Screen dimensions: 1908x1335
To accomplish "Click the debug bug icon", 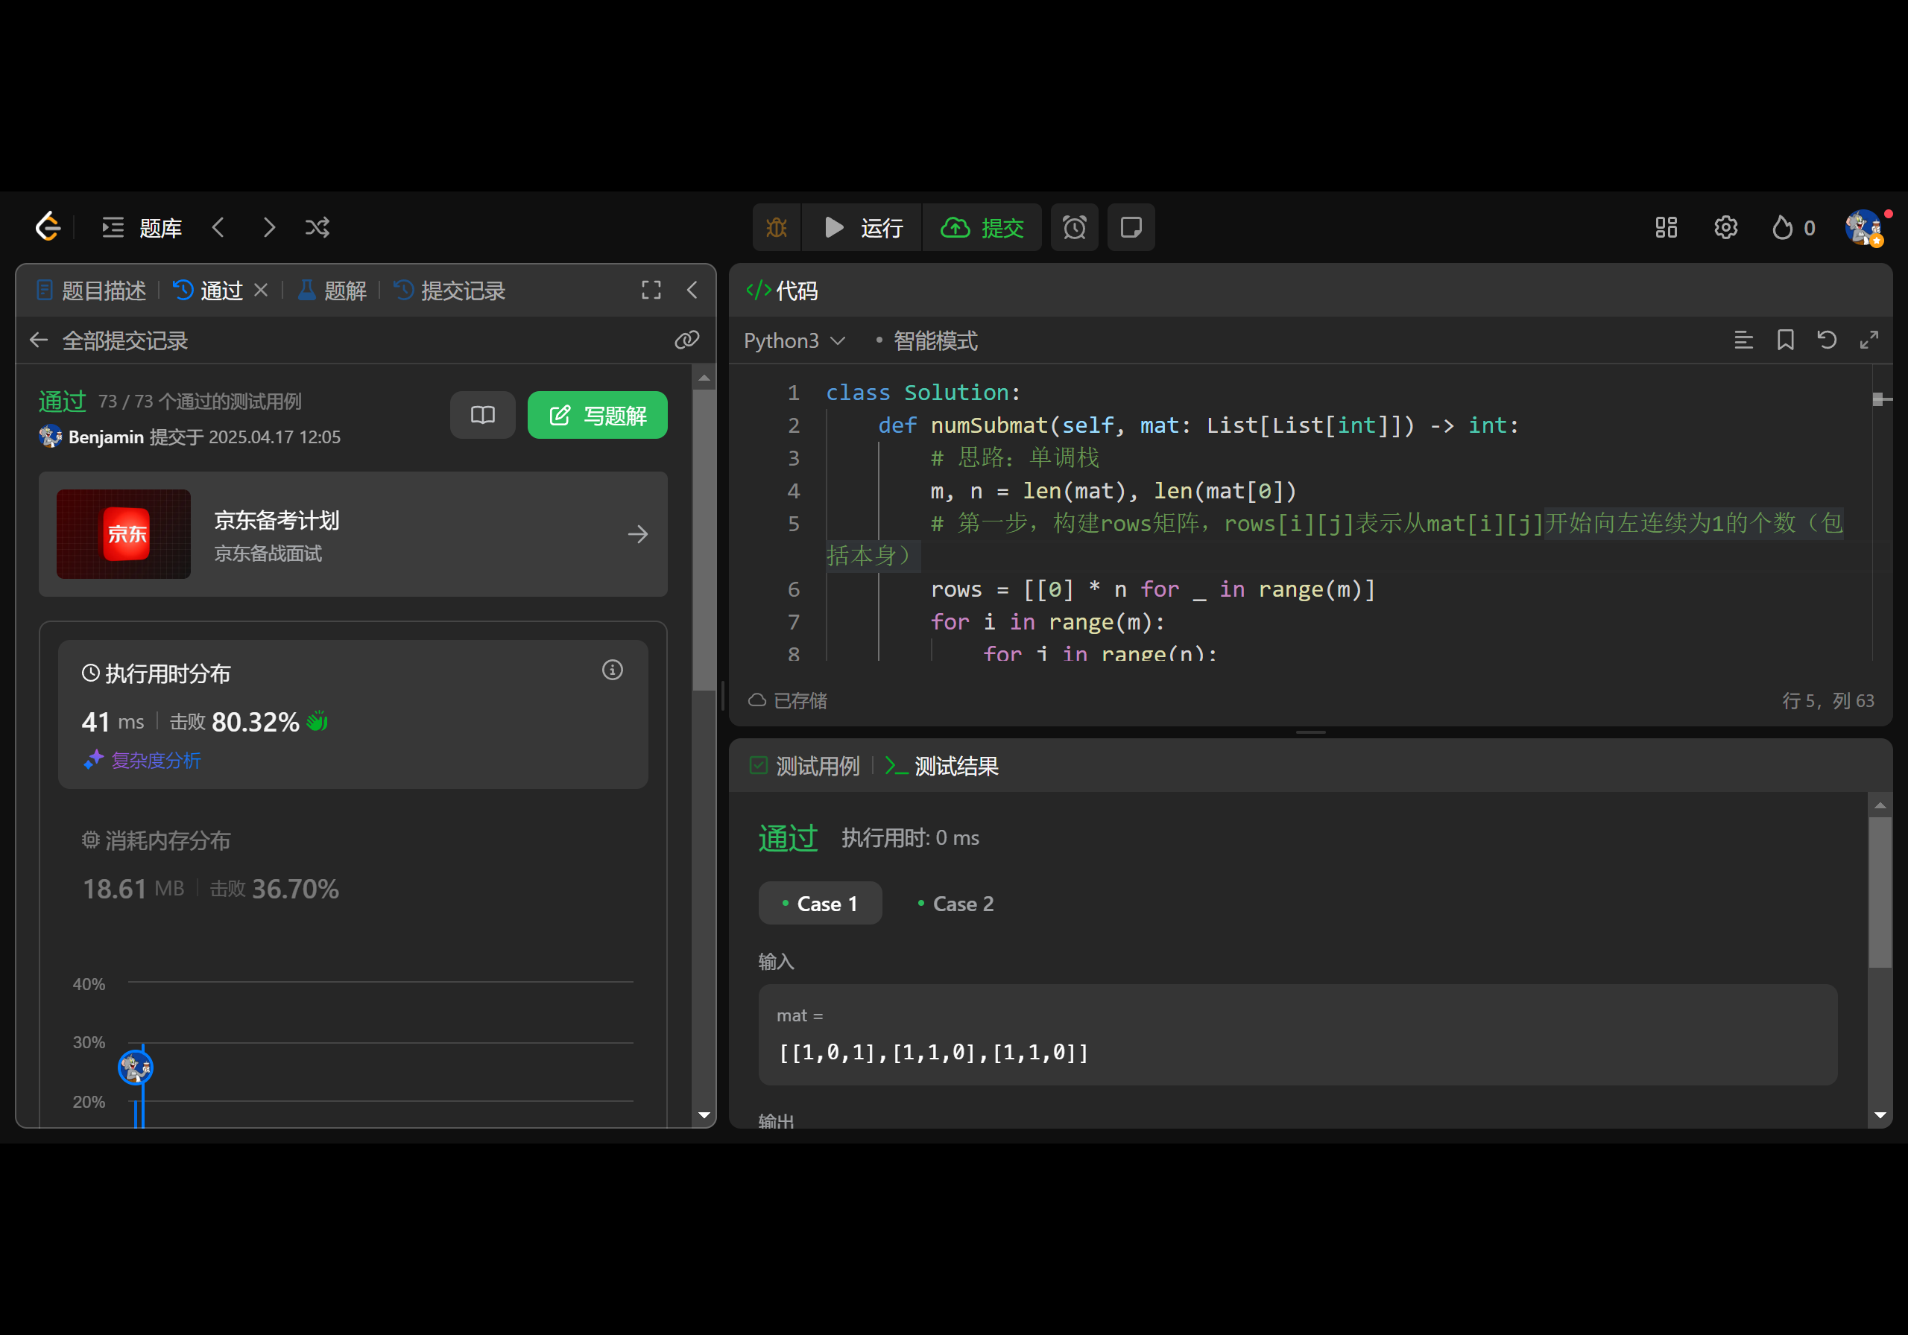I will point(776,228).
